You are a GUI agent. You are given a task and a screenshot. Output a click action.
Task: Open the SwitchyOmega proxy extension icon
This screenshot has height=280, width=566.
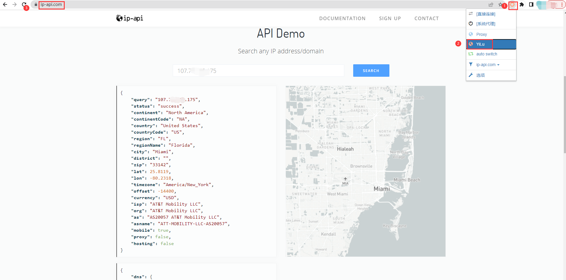click(513, 5)
